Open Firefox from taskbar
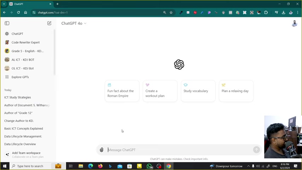This screenshot has height=170, width=302. point(100,166)
